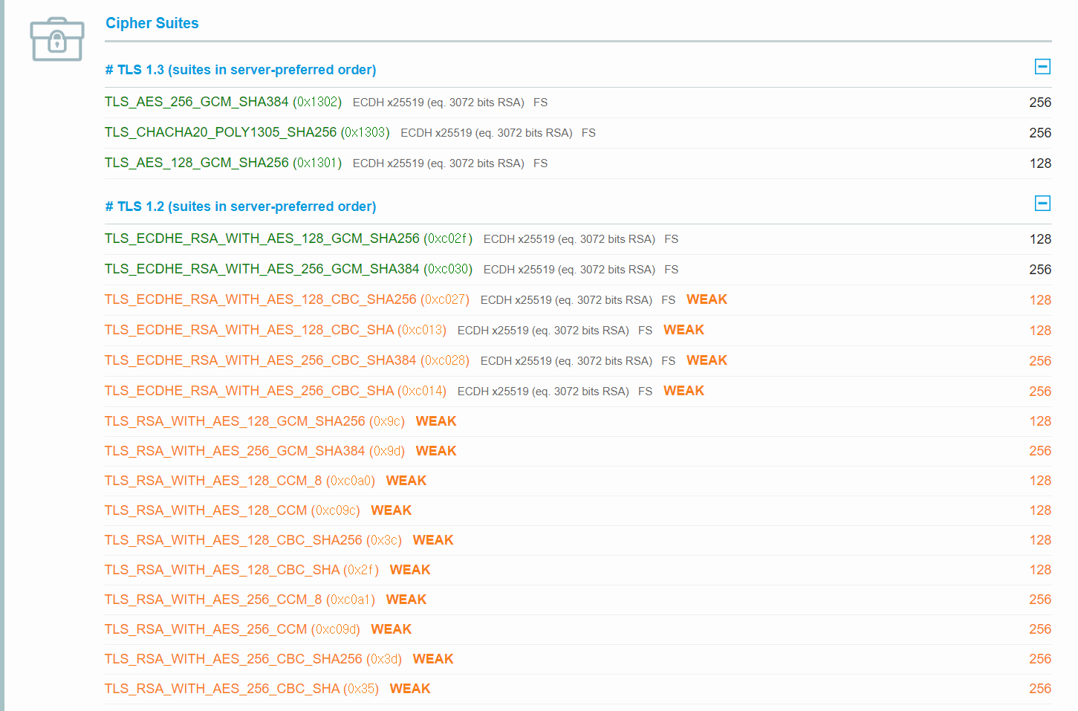The height and width of the screenshot is (711, 1078).
Task: Click FS marker on the 0xc02f row
Action: 672,239
